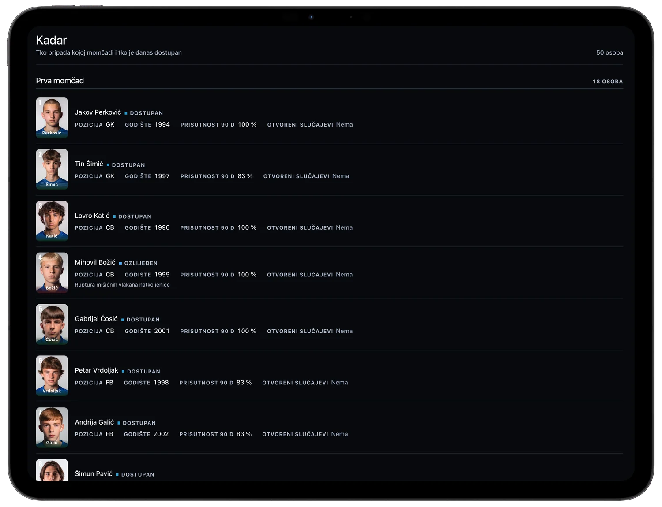Click position CB in Mihovil Božić's row

110,275
